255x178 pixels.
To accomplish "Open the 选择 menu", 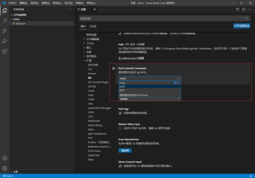I will click(34, 3).
